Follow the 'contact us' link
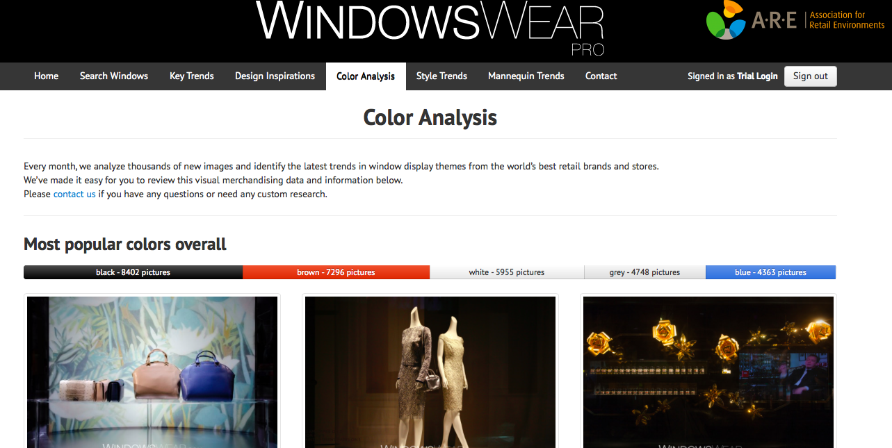Screen dimensions: 892x448 coord(74,194)
